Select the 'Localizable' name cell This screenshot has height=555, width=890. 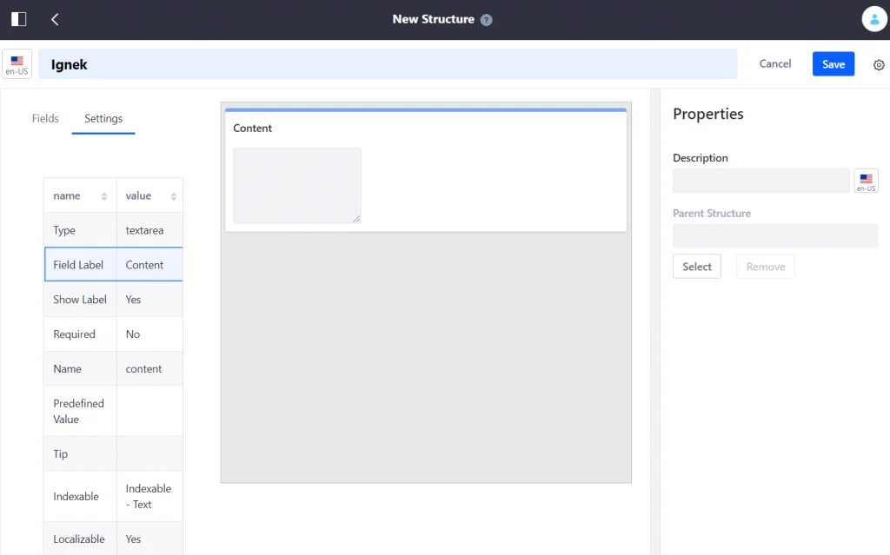[80, 538]
